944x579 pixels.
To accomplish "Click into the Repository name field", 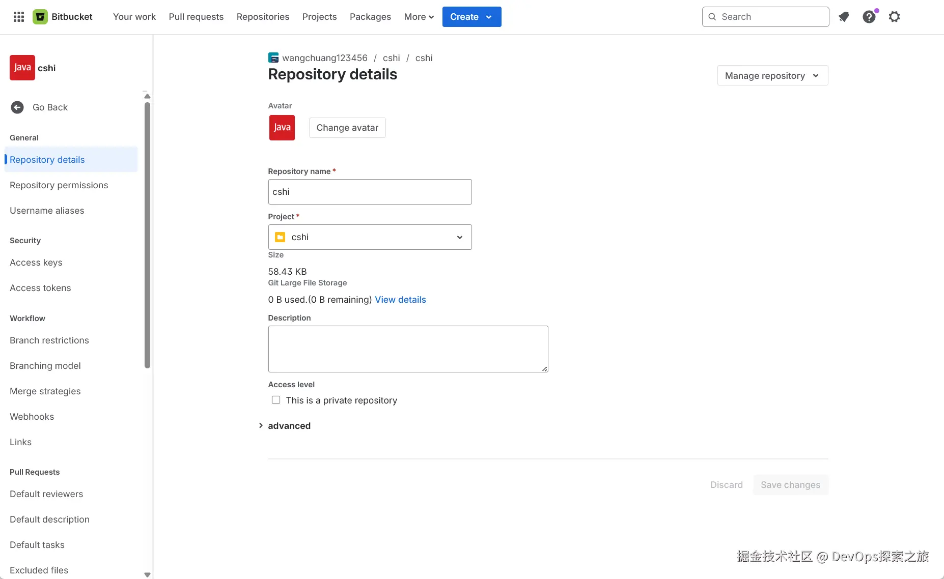I will tap(370, 192).
